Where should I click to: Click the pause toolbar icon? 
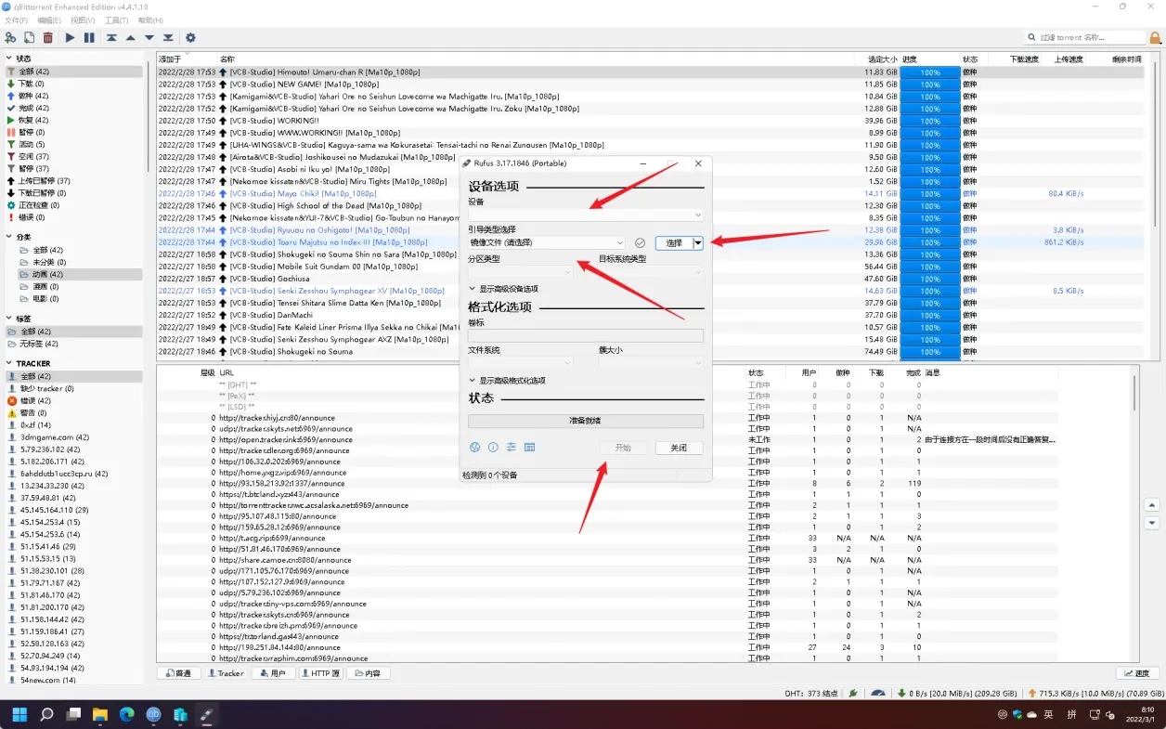[x=89, y=38]
